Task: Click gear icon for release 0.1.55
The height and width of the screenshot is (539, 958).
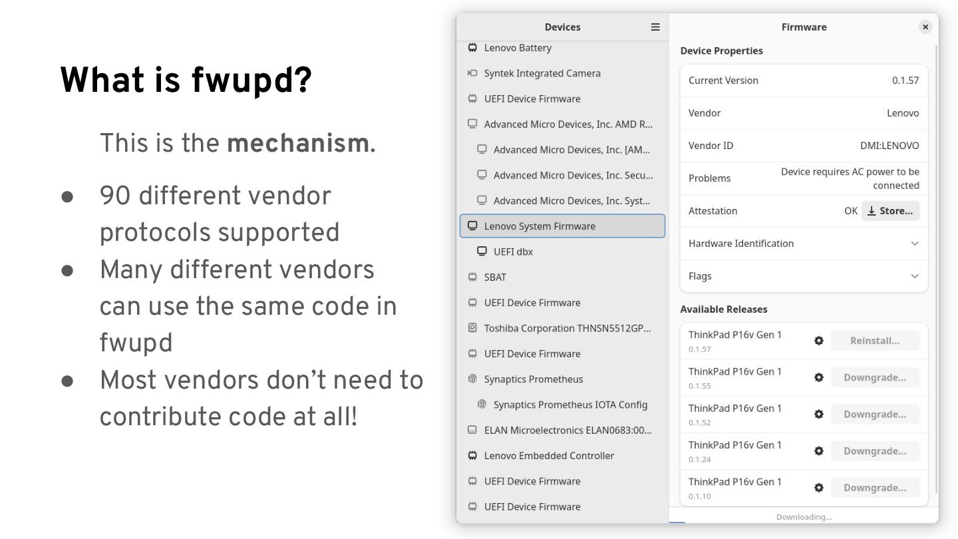Action: pos(819,377)
